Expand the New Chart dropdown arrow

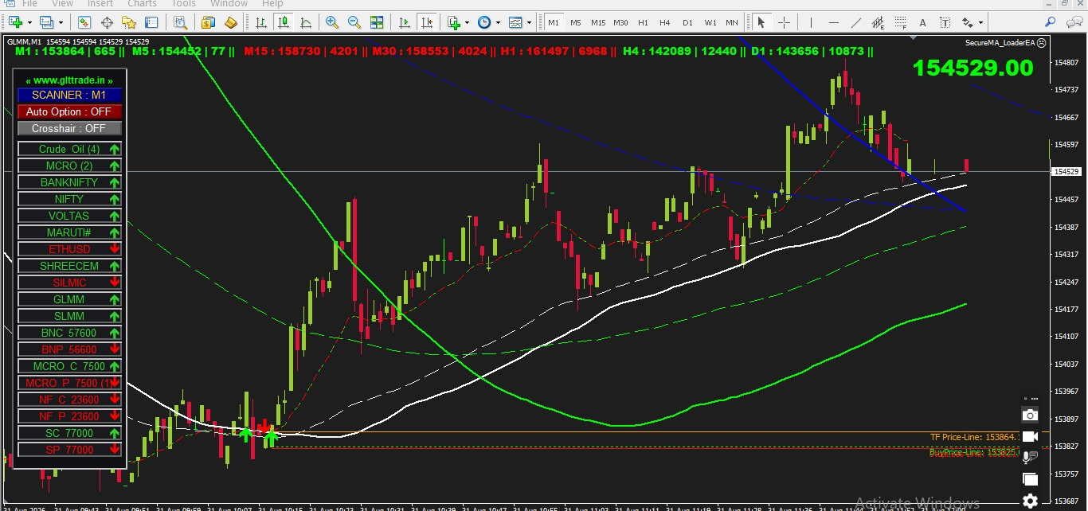click(30, 22)
